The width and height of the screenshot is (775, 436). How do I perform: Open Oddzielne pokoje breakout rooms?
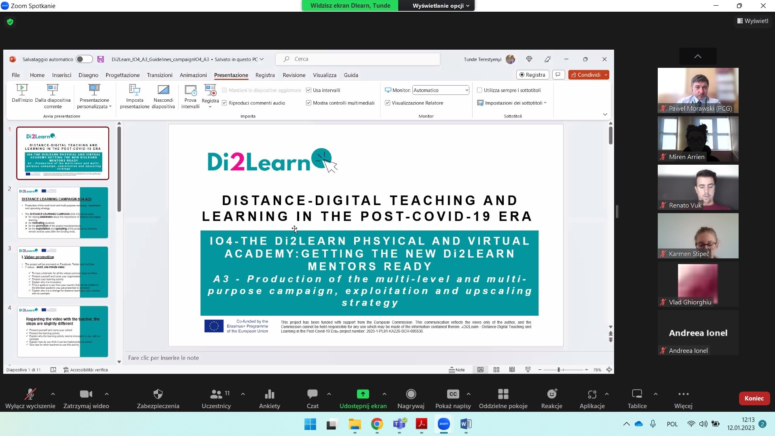click(x=503, y=398)
